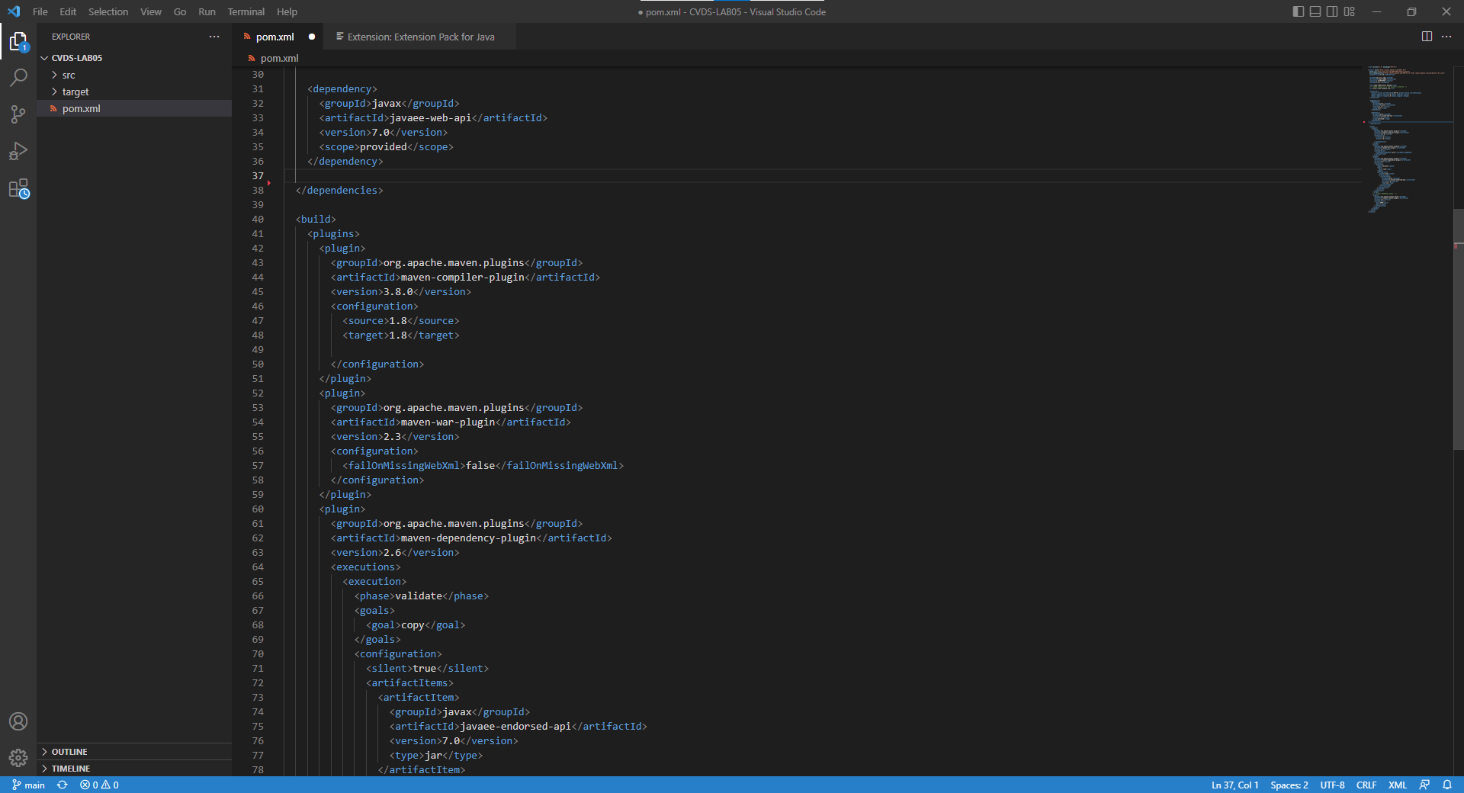Toggle the bottom Panel visibility
1464x793 pixels.
point(1315,11)
